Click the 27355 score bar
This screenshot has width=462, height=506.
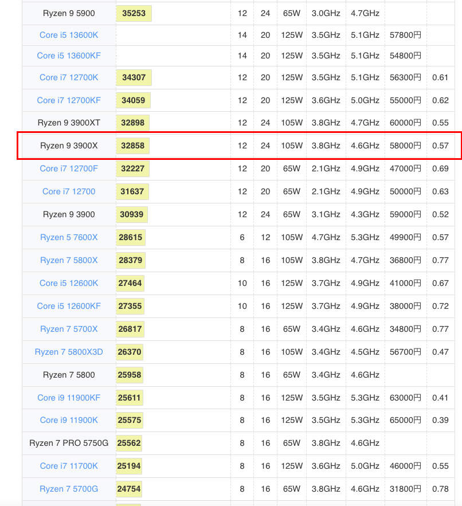[x=130, y=306]
